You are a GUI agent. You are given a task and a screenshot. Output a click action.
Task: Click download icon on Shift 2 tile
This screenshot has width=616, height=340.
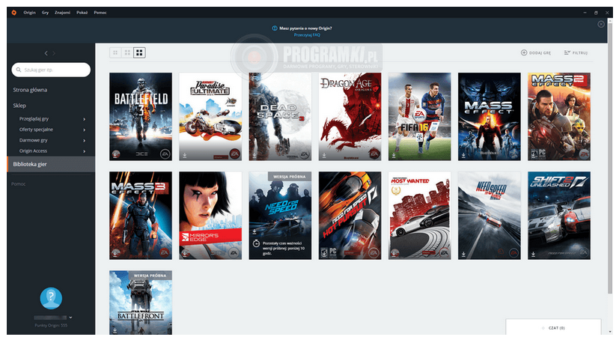[534, 255]
